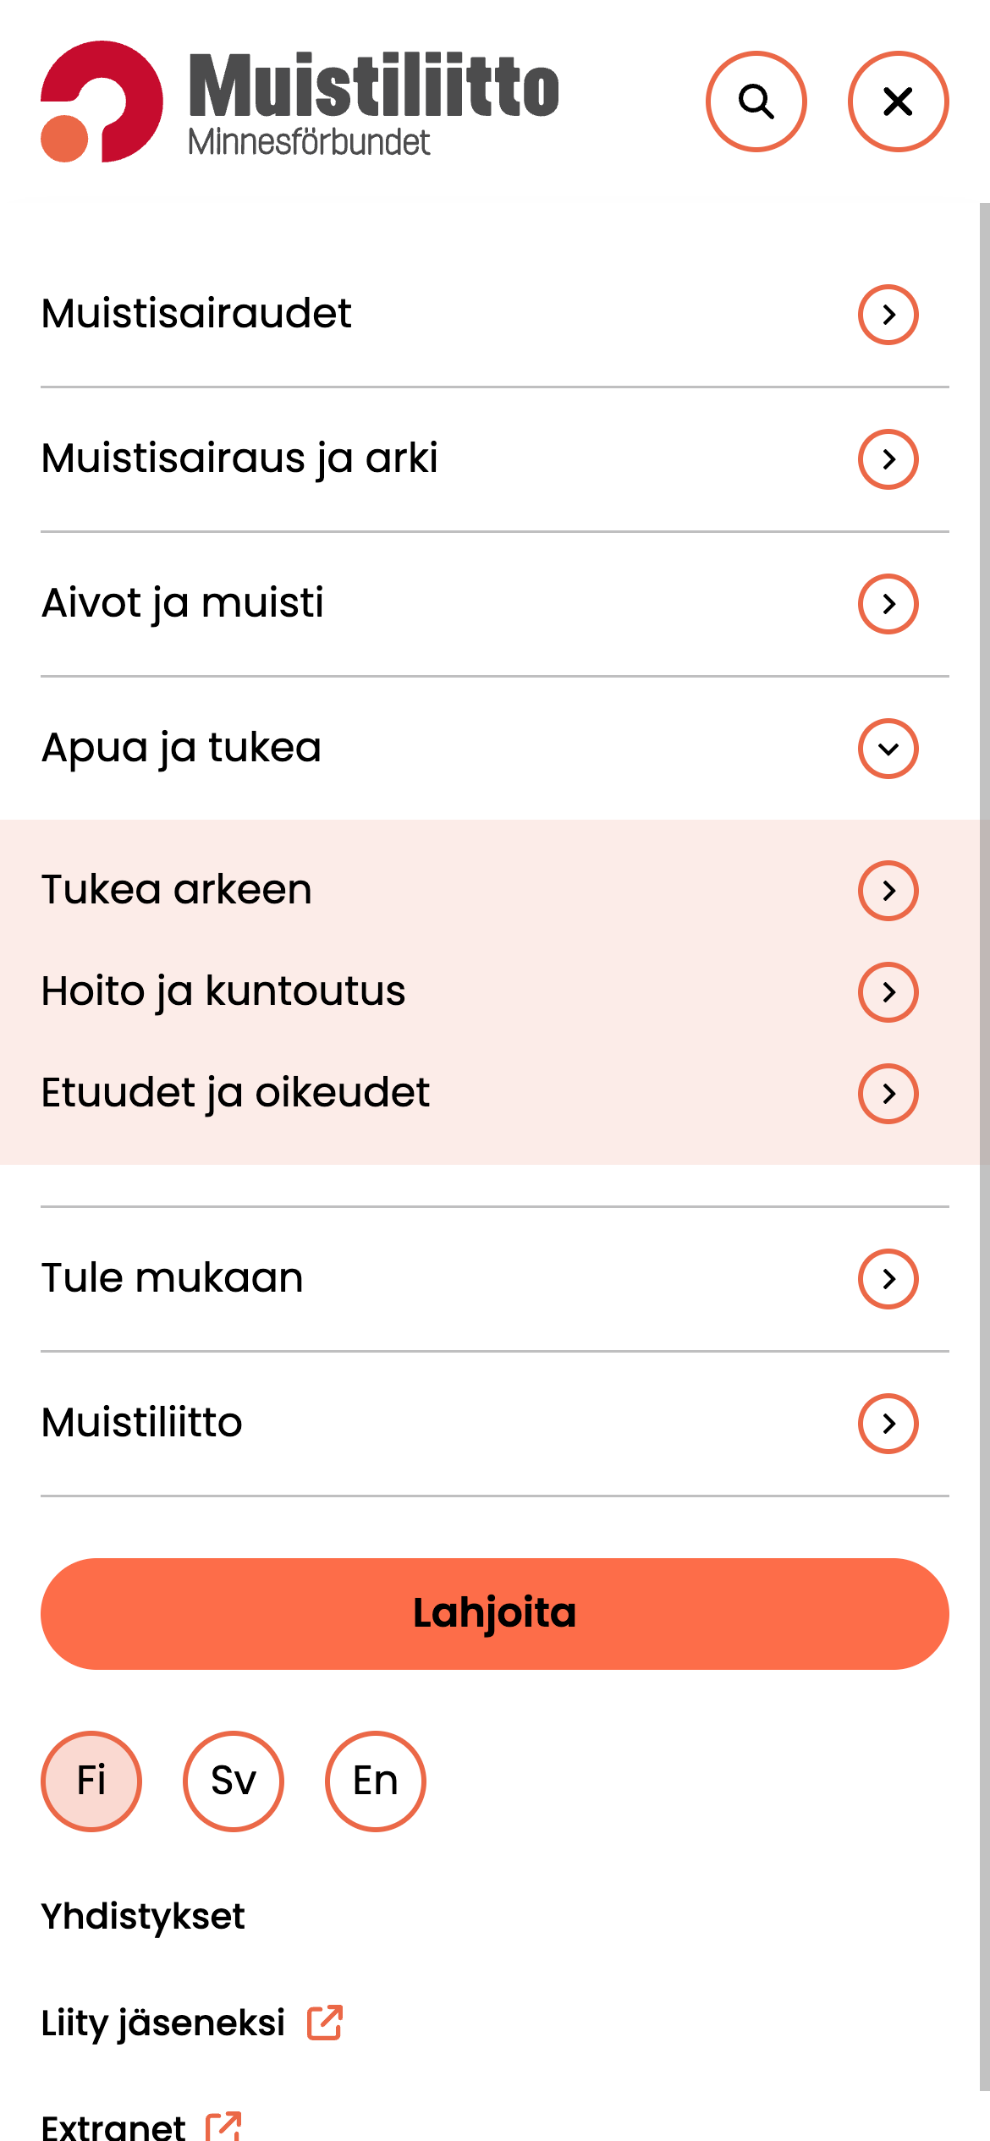The image size is (990, 2141).
Task: Expand Aivot ja muisti submenu
Action: [x=888, y=604]
